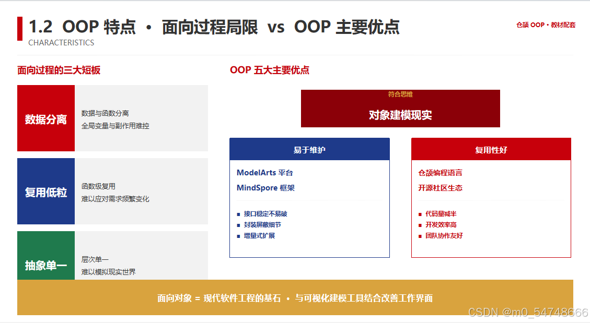Click the "数据与函数分离" line
Viewport: 590px width, 323px height.
pyautogui.click(x=105, y=113)
